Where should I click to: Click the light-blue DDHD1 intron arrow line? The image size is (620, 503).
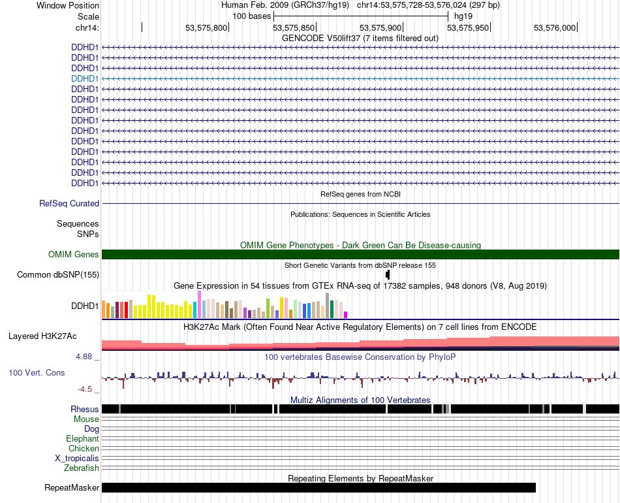[361, 79]
